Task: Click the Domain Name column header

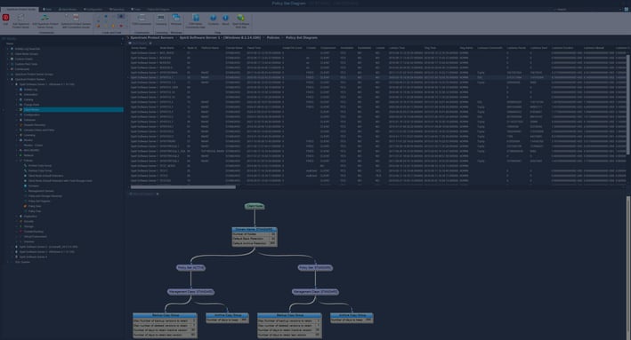Action: [235, 48]
